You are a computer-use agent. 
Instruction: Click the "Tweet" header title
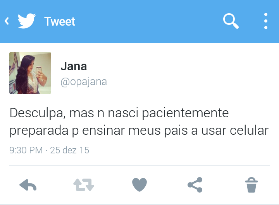[60, 22]
